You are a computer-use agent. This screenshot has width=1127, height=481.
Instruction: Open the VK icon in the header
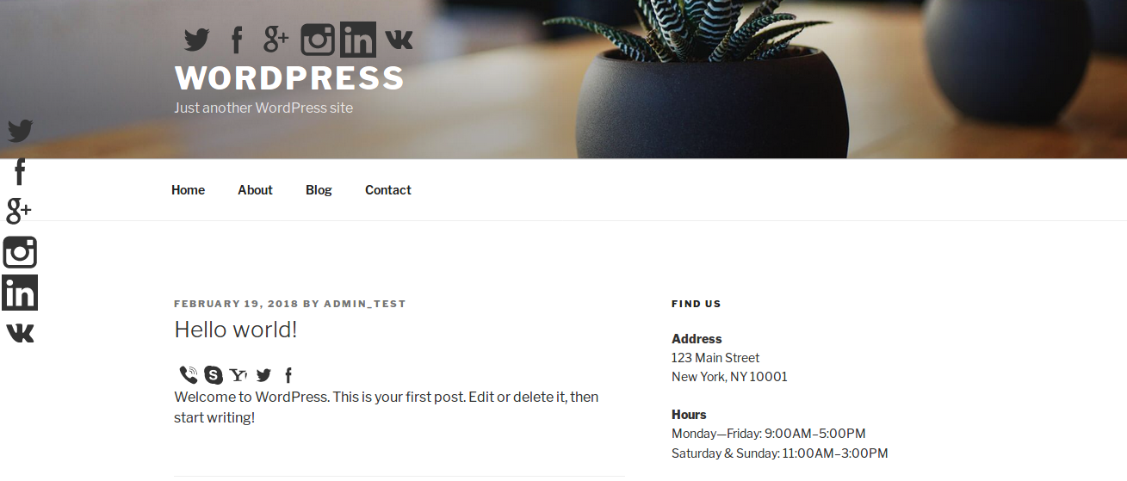[399, 40]
